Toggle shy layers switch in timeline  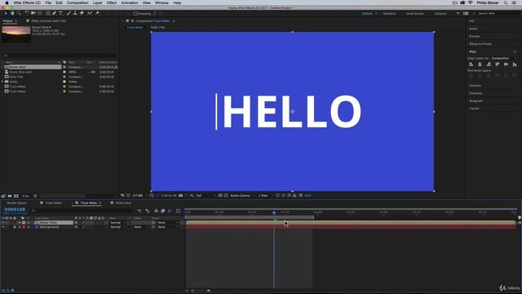(156, 211)
